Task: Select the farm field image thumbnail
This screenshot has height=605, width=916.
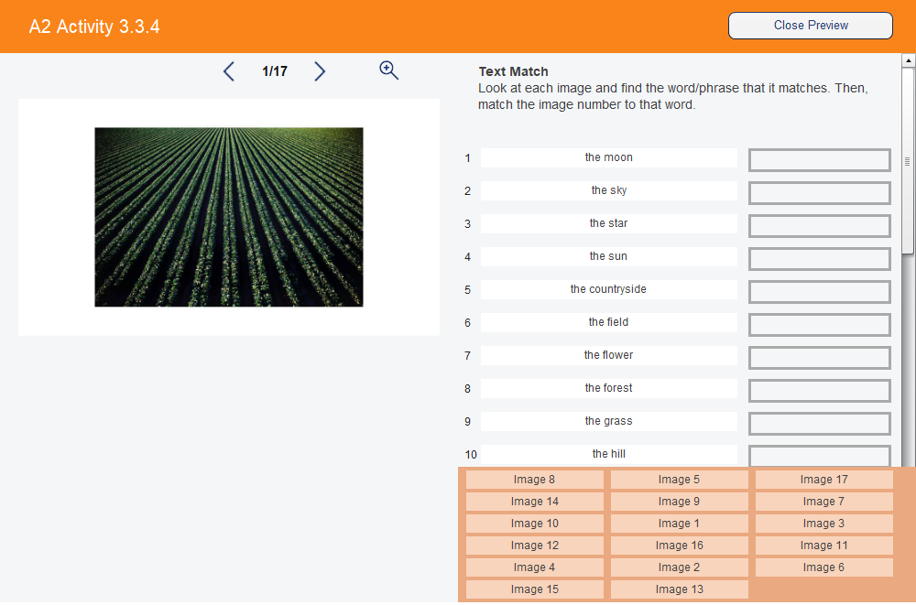Action: point(228,216)
